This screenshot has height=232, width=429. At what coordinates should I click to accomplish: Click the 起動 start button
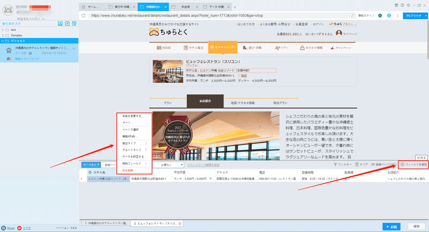tap(391, 227)
